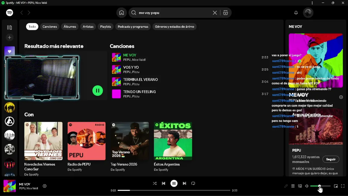The width and height of the screenshot is (348, 196).
Task: Open Nico Valdi artist link in song list
Action: [139, 60]
